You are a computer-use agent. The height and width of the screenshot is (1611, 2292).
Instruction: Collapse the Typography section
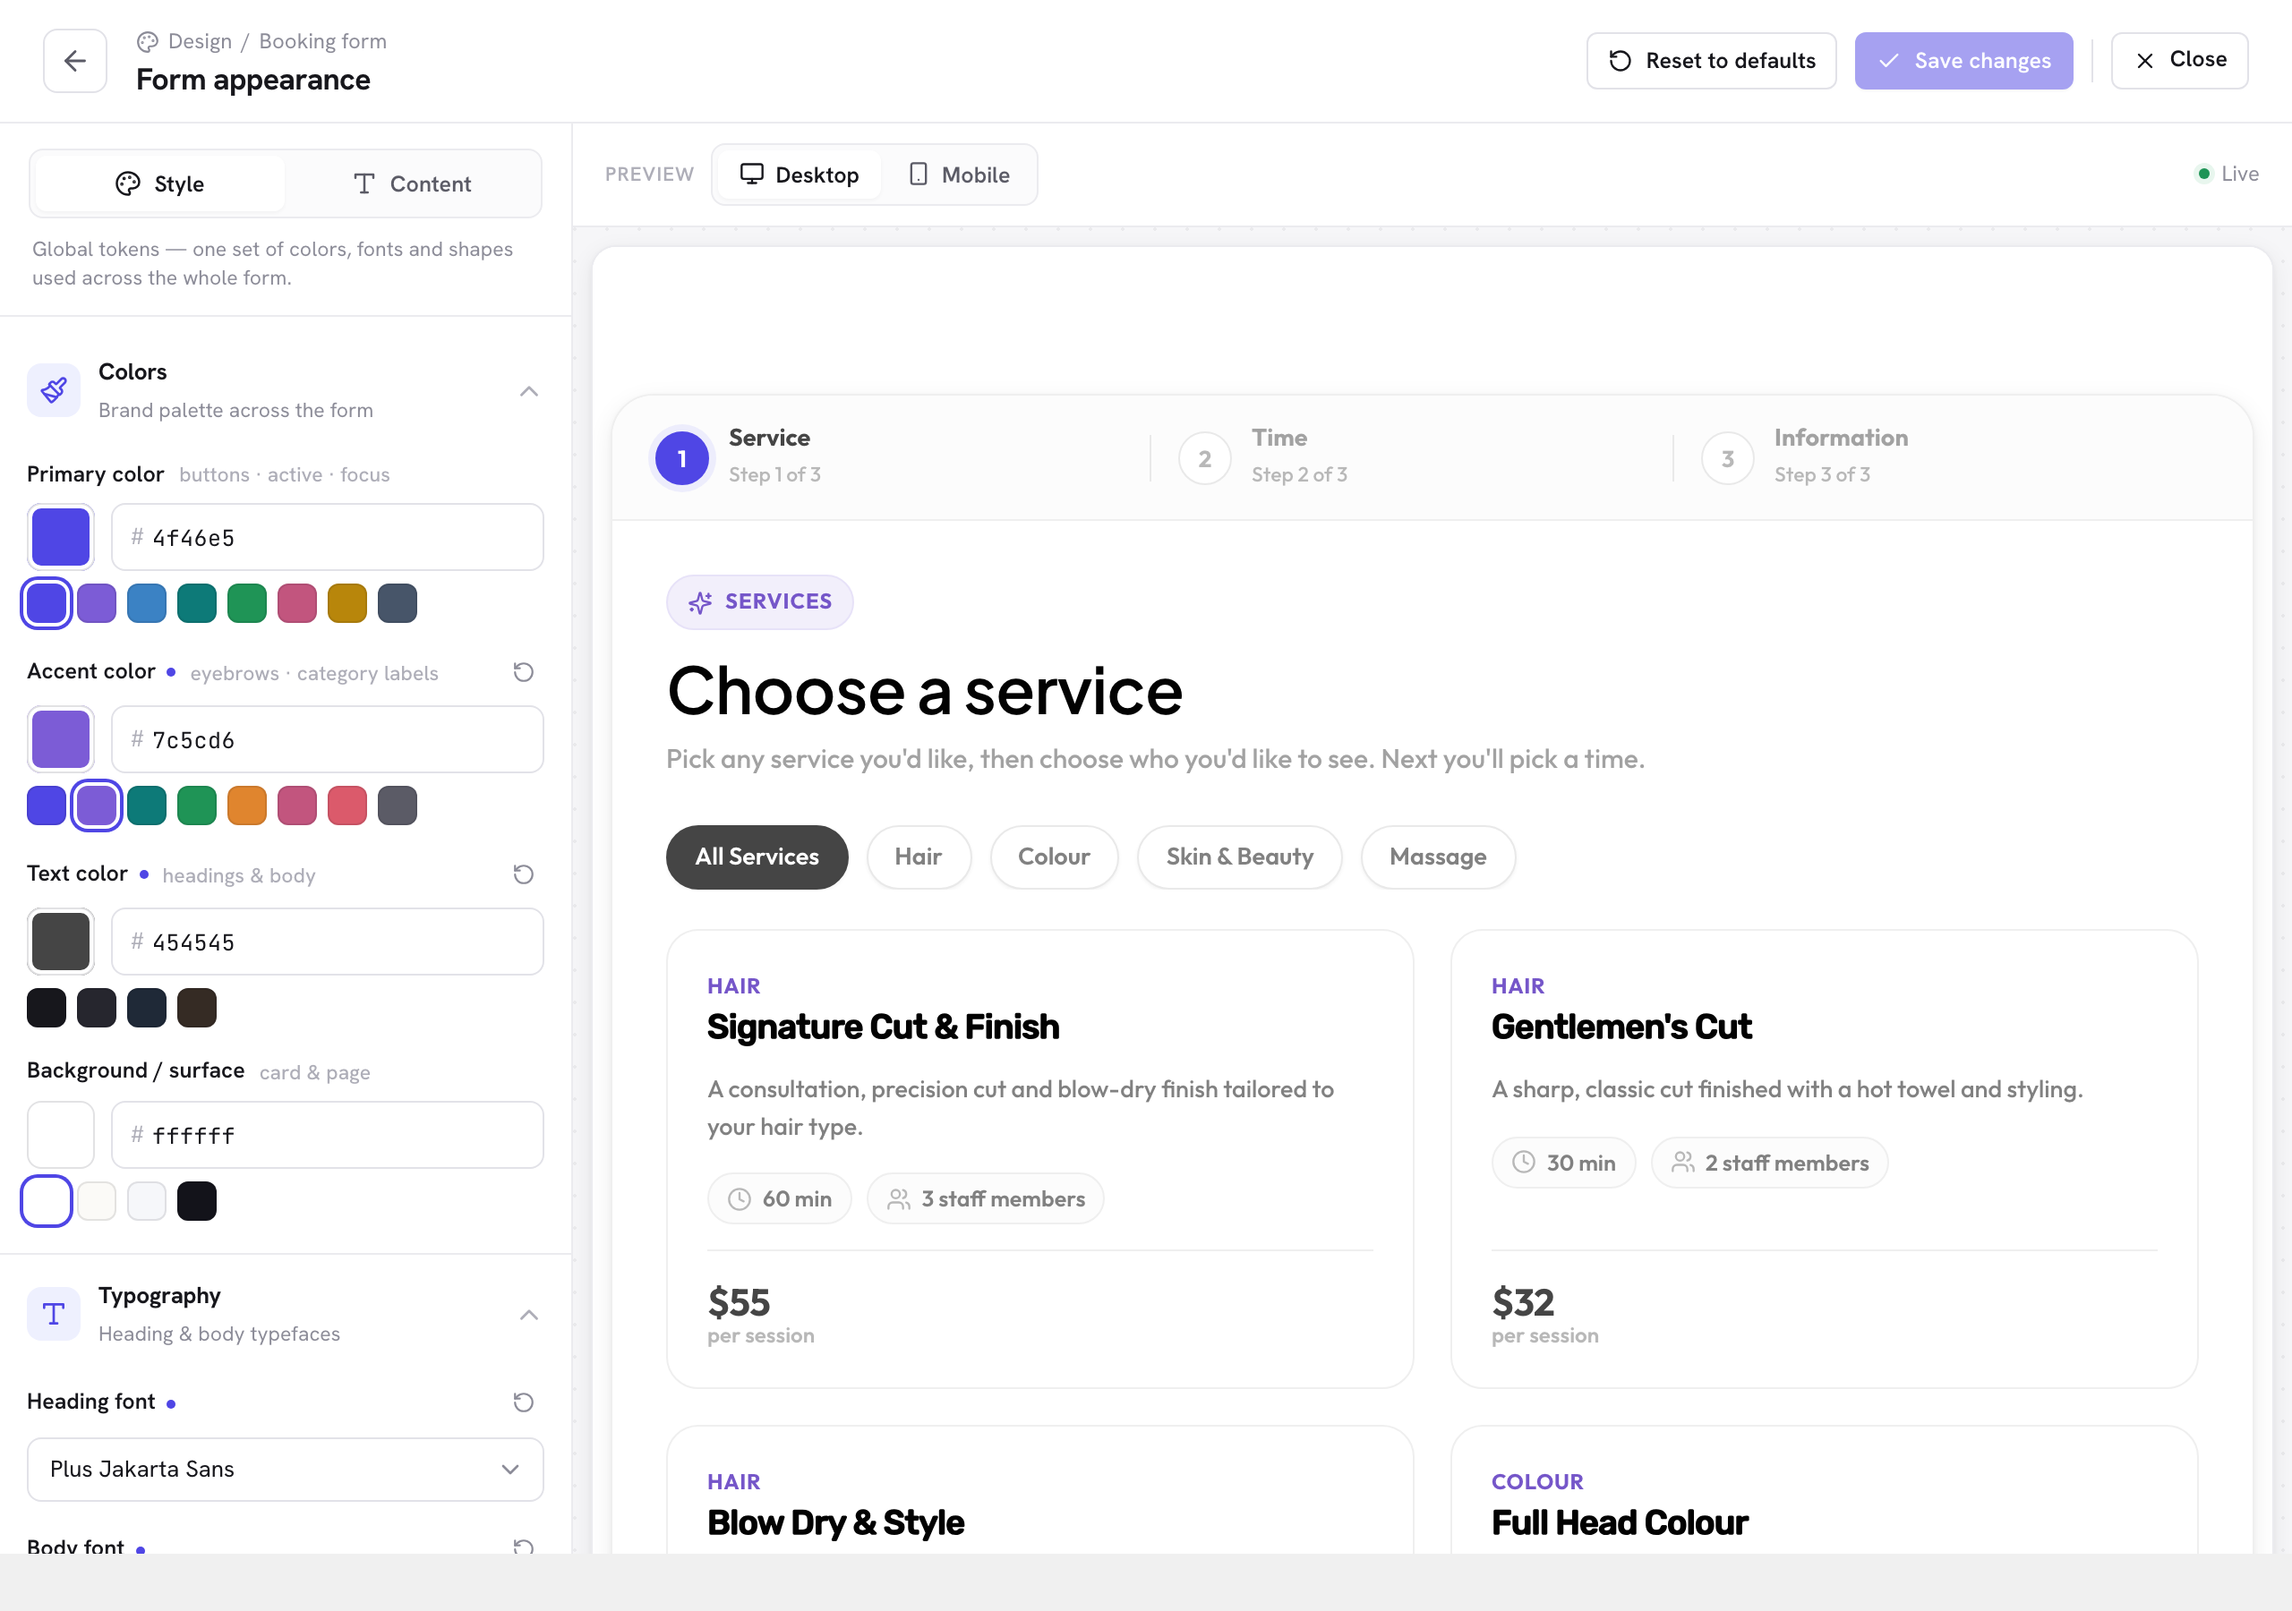tap(529, 1315)
